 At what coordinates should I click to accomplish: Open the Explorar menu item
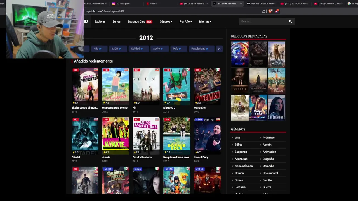100,21
